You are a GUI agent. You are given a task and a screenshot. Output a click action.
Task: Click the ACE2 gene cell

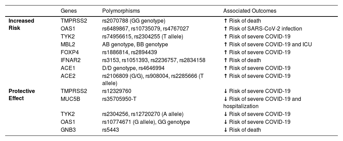pos(68,76)
